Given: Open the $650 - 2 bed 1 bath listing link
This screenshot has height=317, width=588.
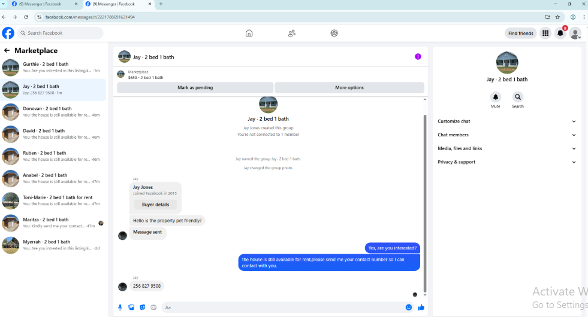Looking at the screenshot, I should [x=146, y=78].
